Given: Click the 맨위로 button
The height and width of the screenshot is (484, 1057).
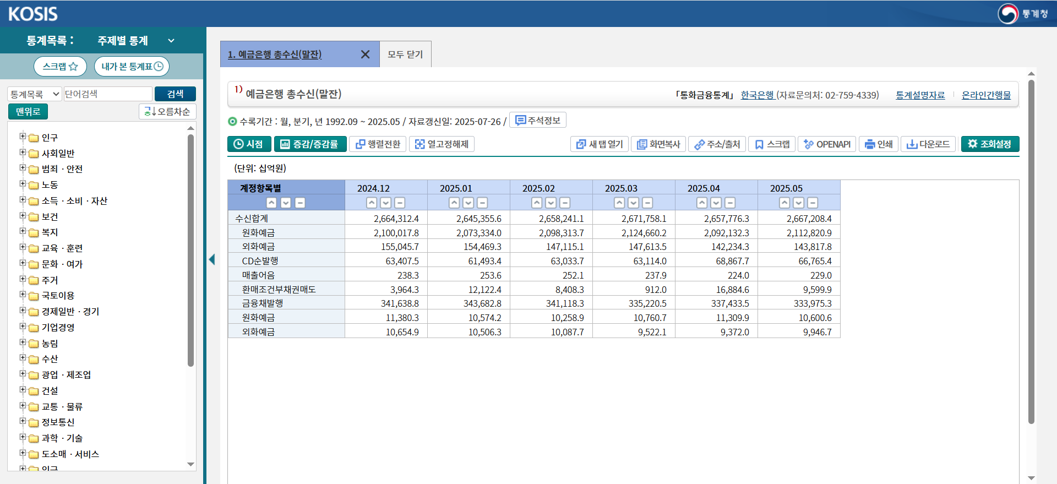Looking at the screenshot, I should (28, 111).
